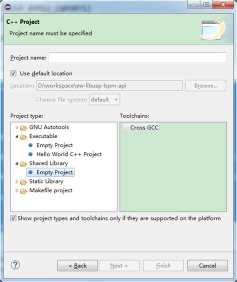Image resolution: width=237 pixels, height=282 pixels.
Task: Click the GNU Autotools folder icon
Action: (x=23, y=127)
